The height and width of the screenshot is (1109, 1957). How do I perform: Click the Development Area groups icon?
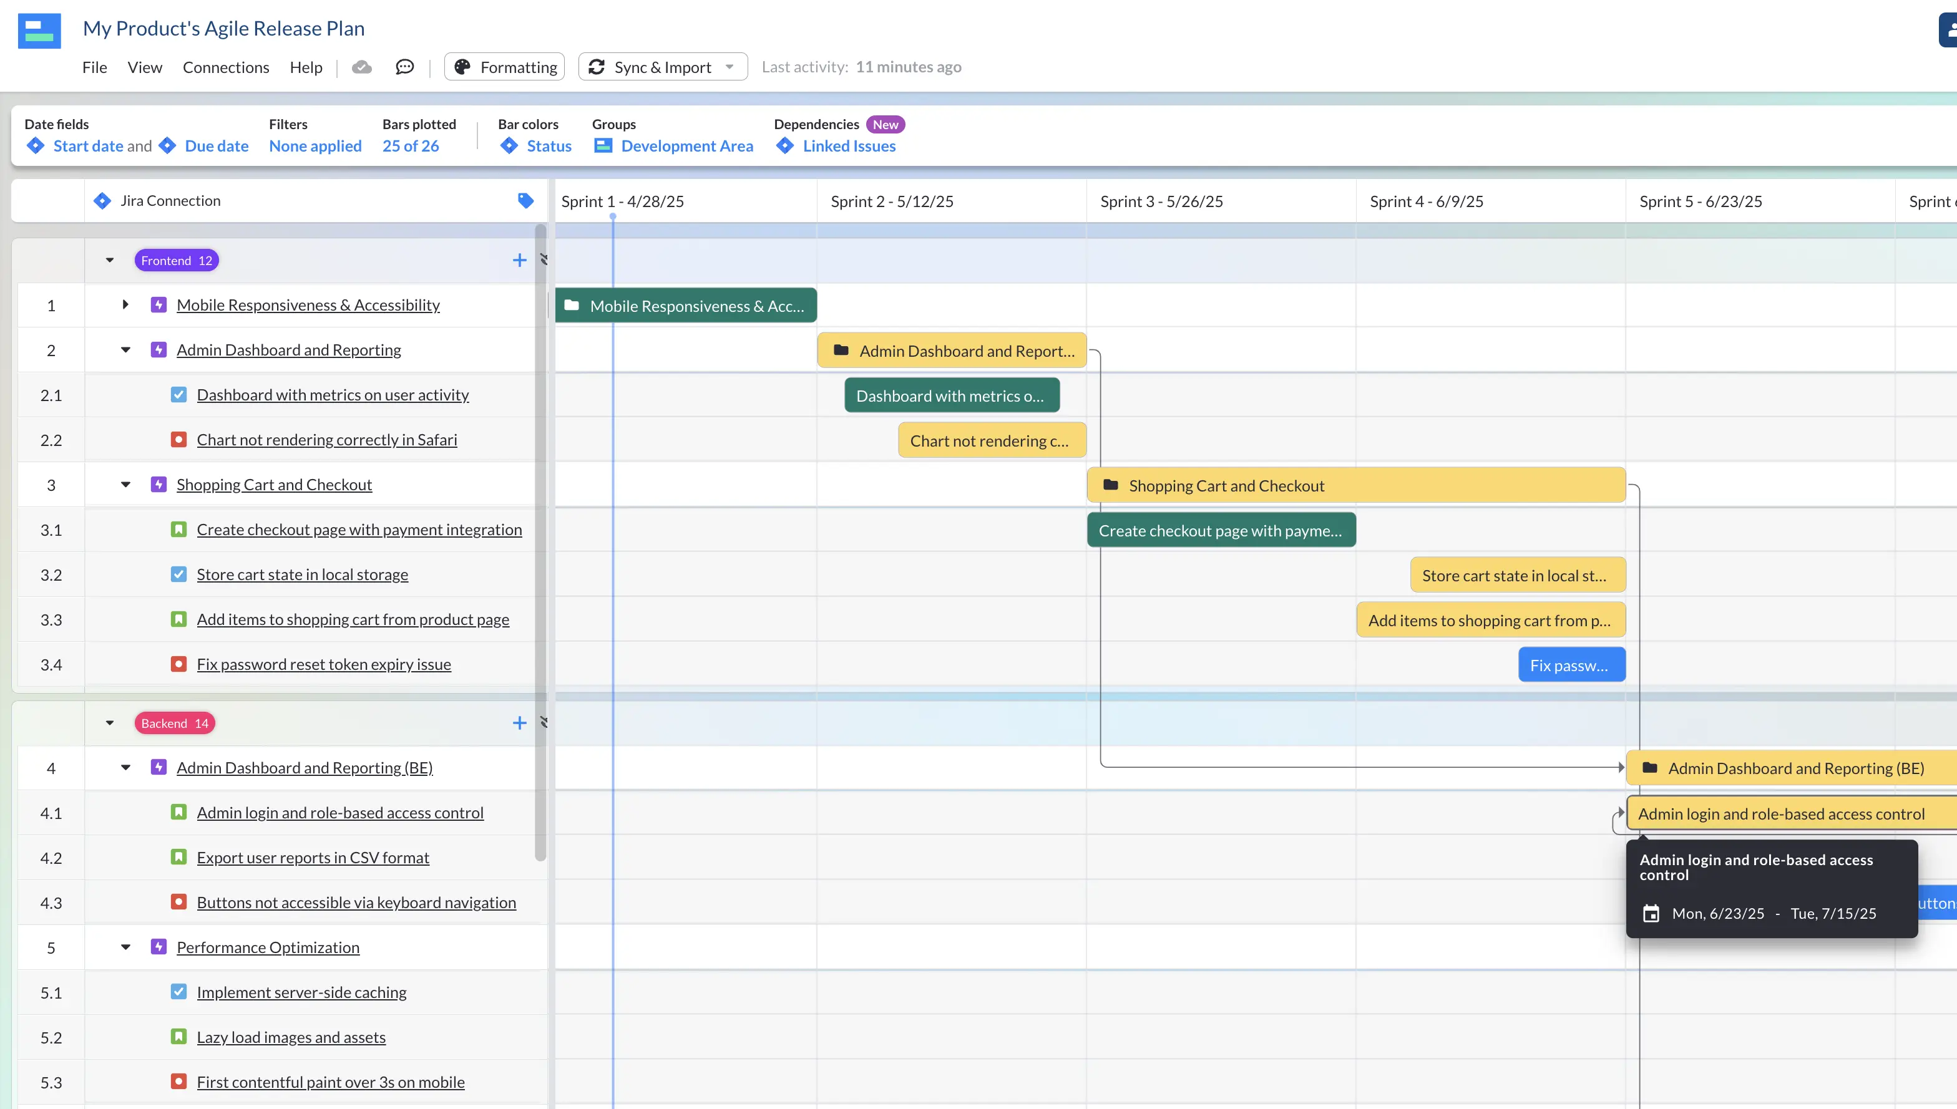[603, 145]
